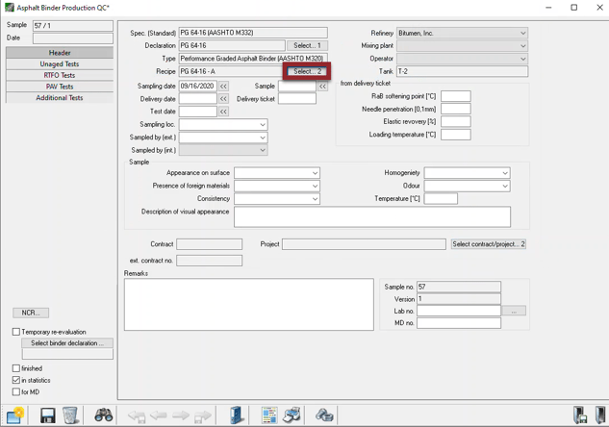
Task: Click the Recipe field 'PG 64-16 - A'
Action: click(x=232, y=71)
